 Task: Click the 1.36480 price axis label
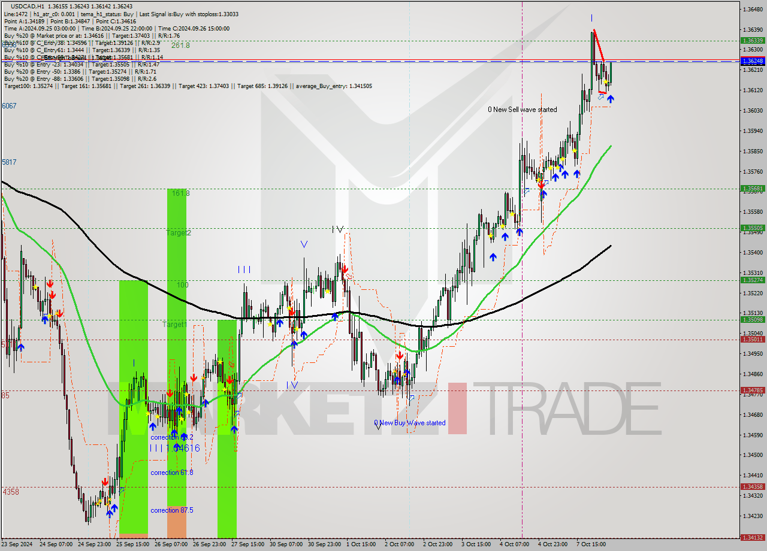(x=753, y=10)
